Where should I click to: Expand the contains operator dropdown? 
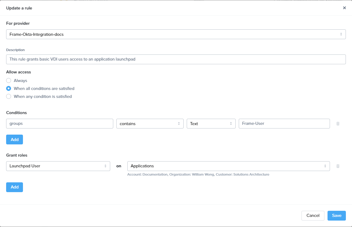click(x=150, y=124)
